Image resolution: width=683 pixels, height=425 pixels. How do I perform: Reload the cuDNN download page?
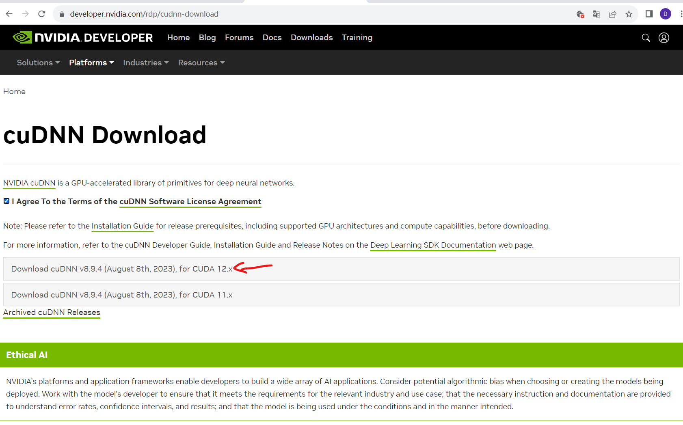click(41, 14)
